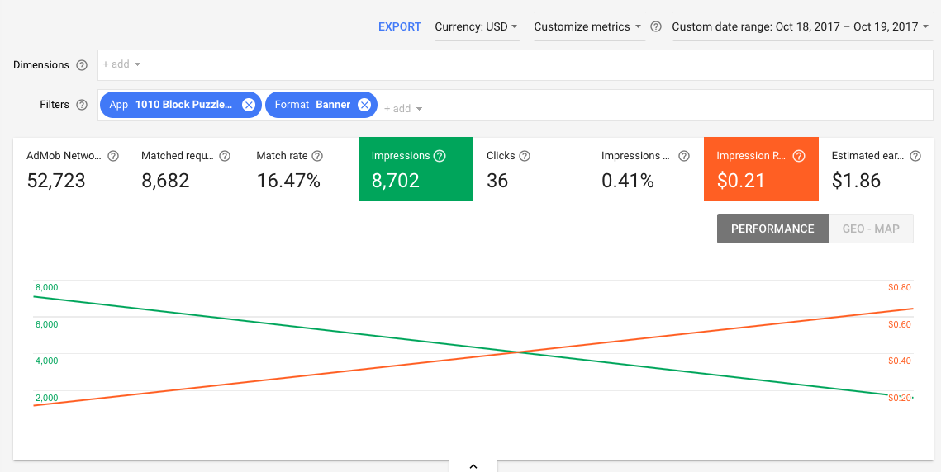The image size is (941, 472).
Task: Select the App 1010 Block Puzzle filter chip
Action: [x=181, y=105]
